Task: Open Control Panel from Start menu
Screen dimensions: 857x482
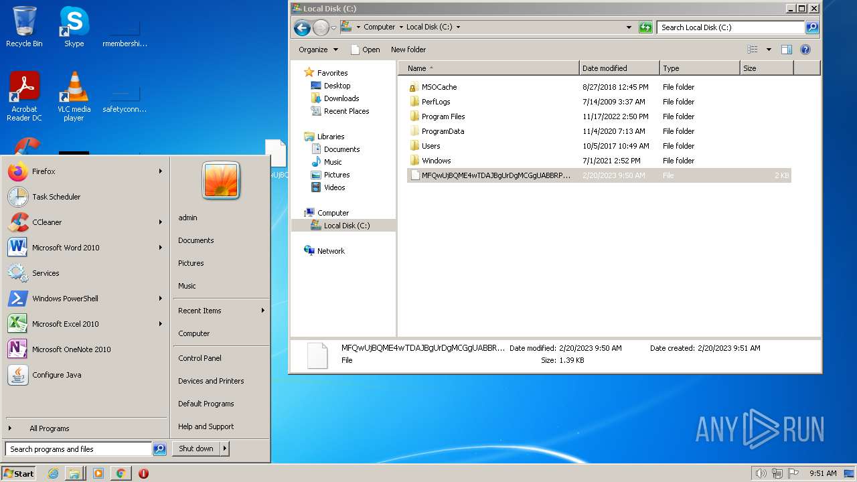Action: [200, 358]
